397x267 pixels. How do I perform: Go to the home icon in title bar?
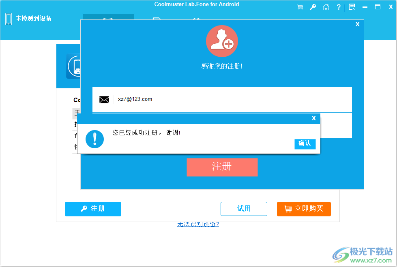click(x=326, y=7)
